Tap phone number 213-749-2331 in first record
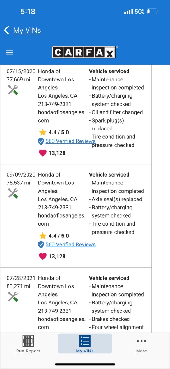 coord(55,104)
